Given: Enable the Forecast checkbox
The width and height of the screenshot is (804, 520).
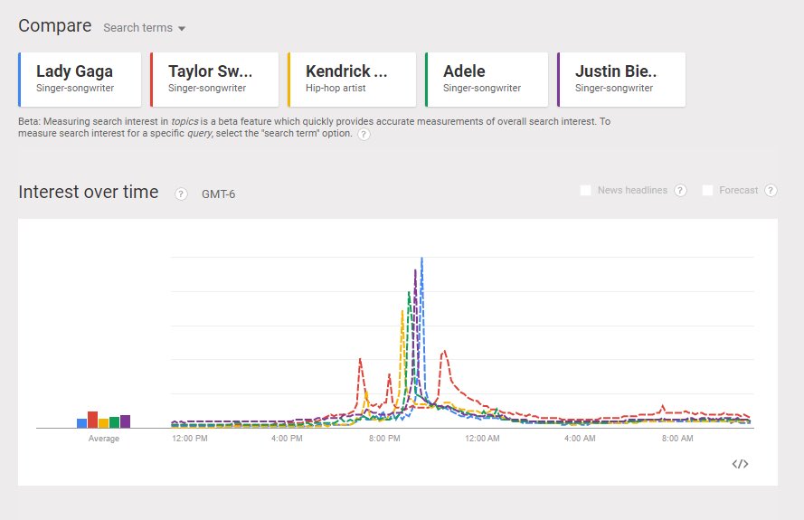Looking at the screenshot, I should point(707,190).
